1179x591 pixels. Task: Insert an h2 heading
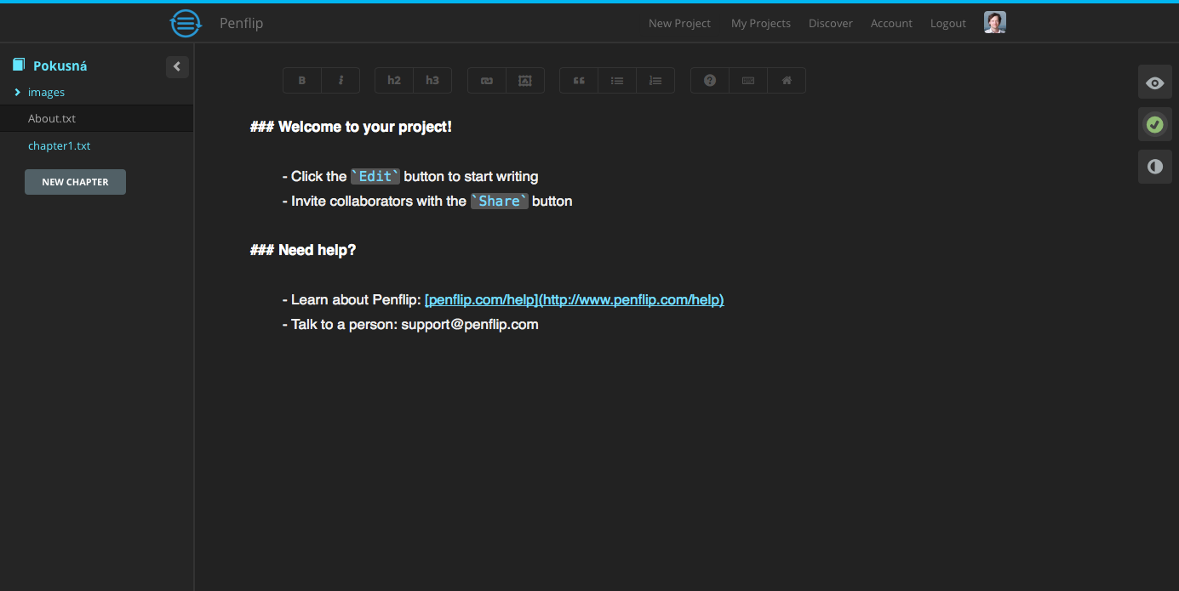pyautogui.click(x=394, y=80)
